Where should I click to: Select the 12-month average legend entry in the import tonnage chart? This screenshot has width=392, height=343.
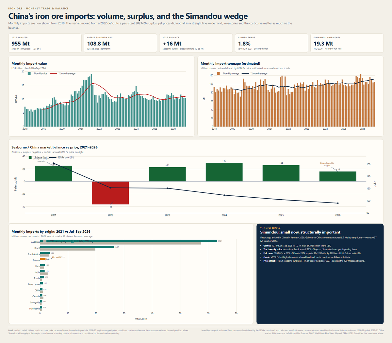point(254,73)
